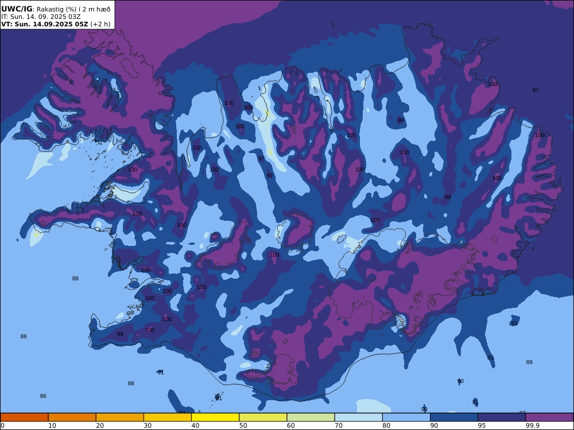Screen dimensions: 574x430
Task: Click the 95–99.9 navy legend swatch
Action: [x=502, y=417]
